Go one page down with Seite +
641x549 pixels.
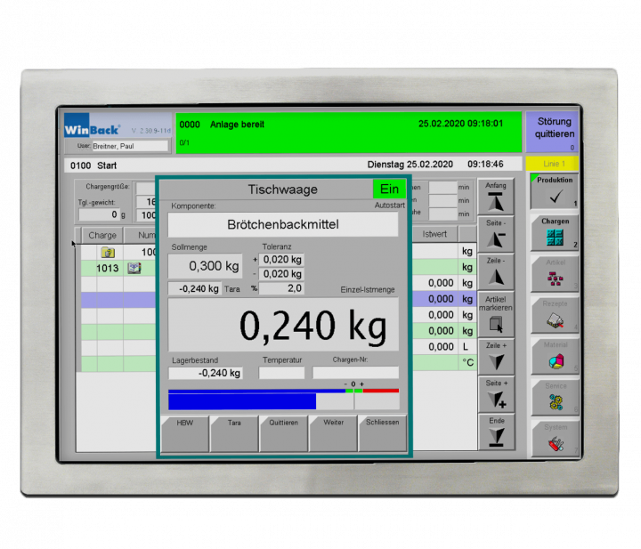(497, 394)
